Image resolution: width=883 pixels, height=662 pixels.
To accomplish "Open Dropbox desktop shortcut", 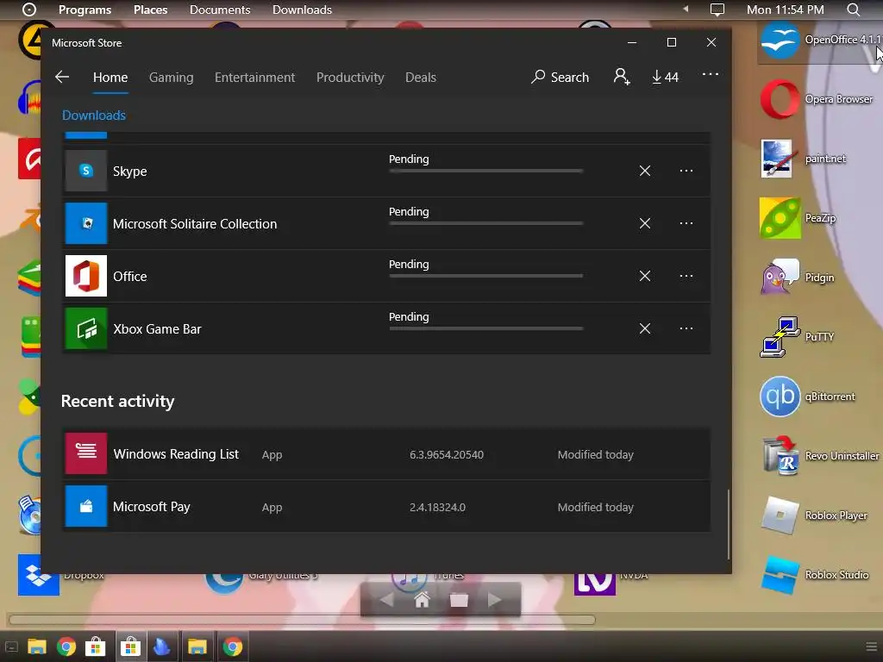I will click(38, 575).
